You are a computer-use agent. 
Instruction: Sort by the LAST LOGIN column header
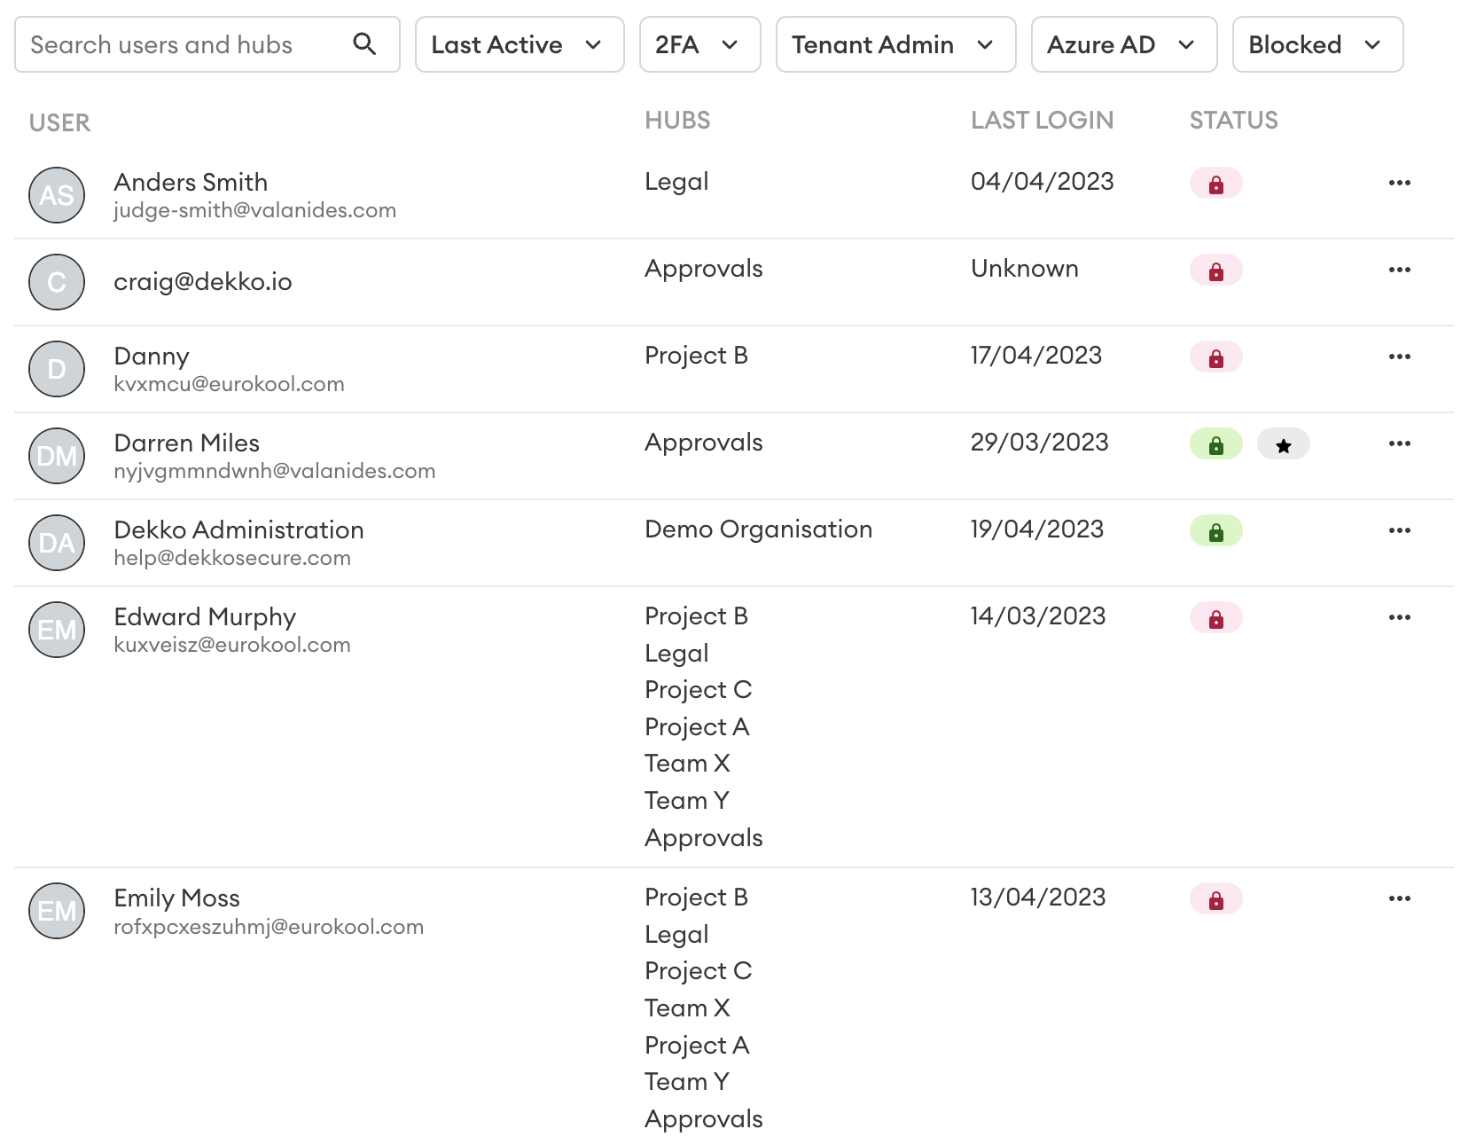coord(1042,120)
